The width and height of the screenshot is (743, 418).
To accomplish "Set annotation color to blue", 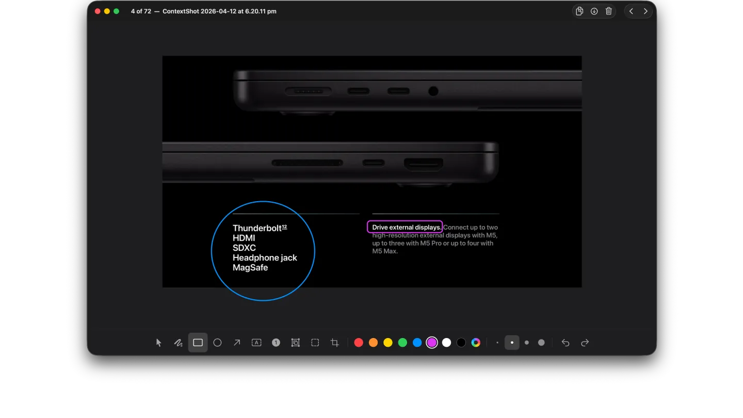I will 417,343.
